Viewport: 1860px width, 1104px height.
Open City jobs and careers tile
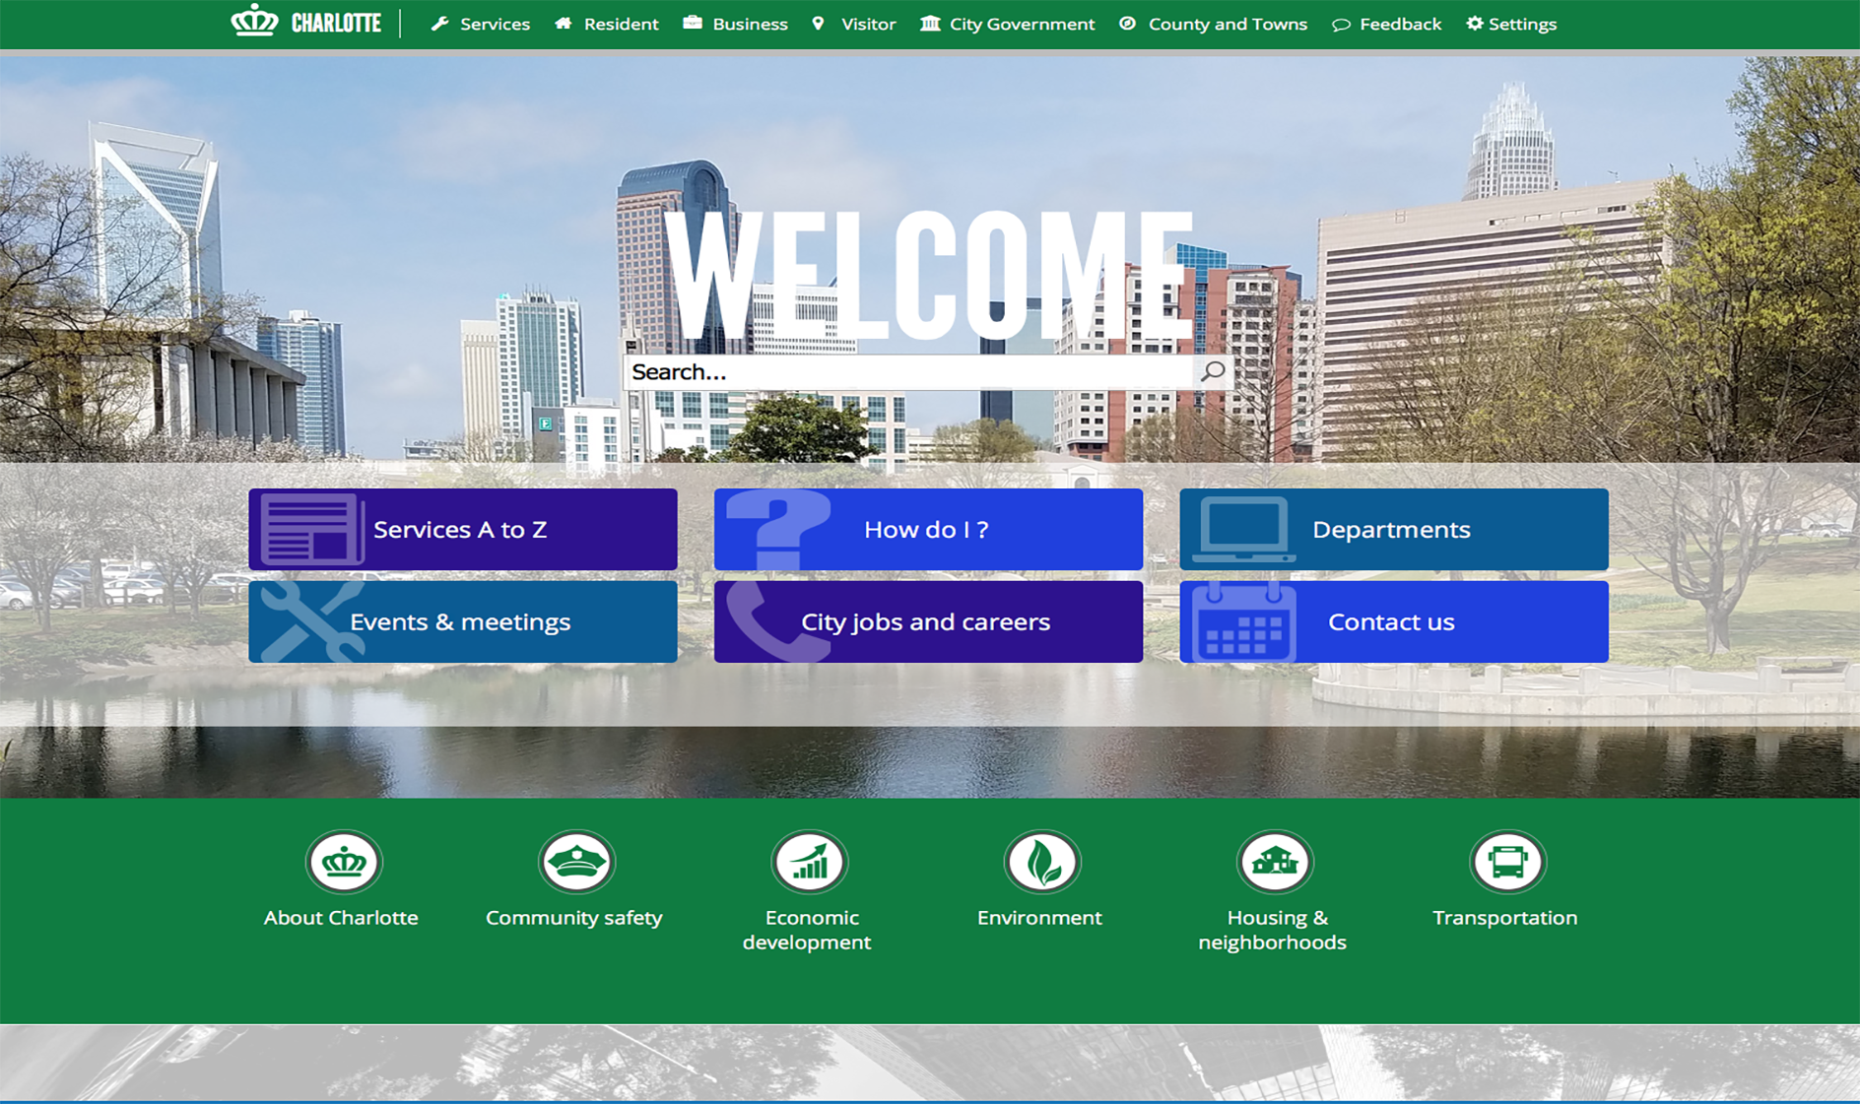928,622
